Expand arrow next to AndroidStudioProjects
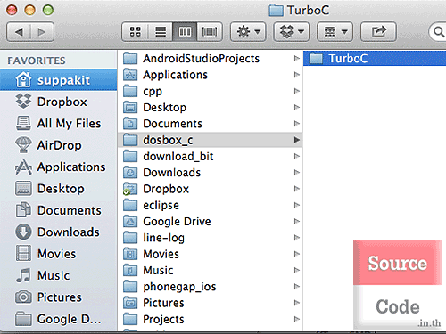This screenshot has height=334, width=446. coord(296,59)
